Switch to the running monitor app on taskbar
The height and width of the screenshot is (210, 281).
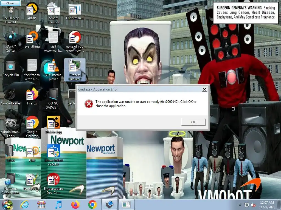tap(109, 205)
